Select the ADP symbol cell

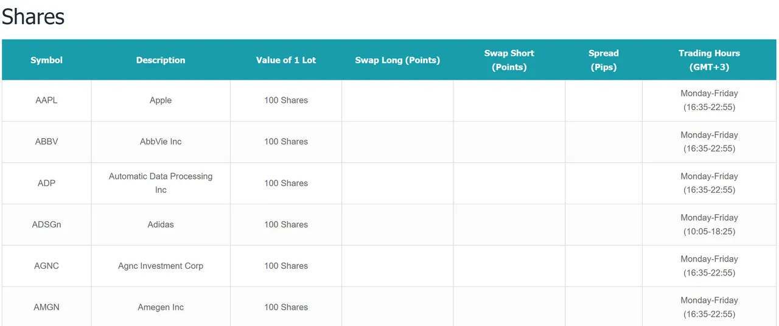[46, 183]
